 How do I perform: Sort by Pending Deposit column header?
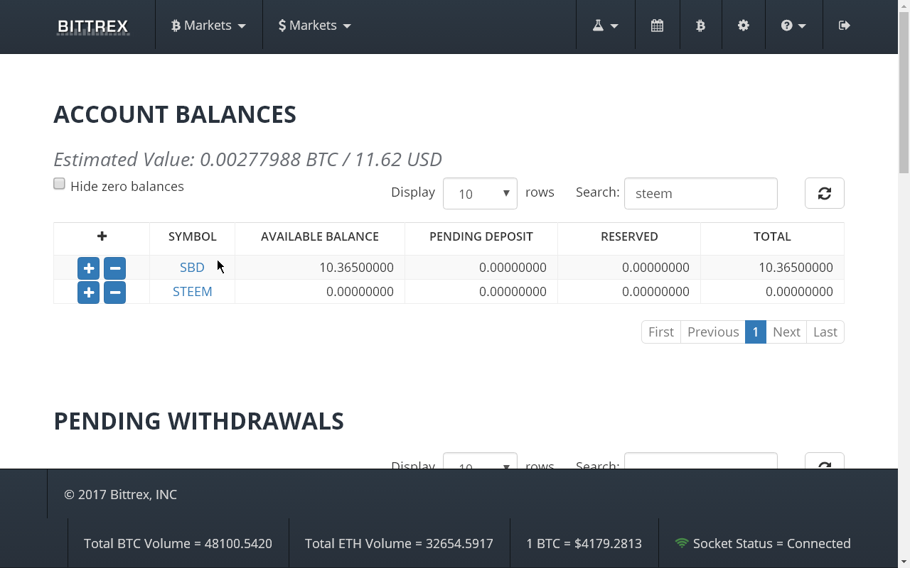coord(481,236)
